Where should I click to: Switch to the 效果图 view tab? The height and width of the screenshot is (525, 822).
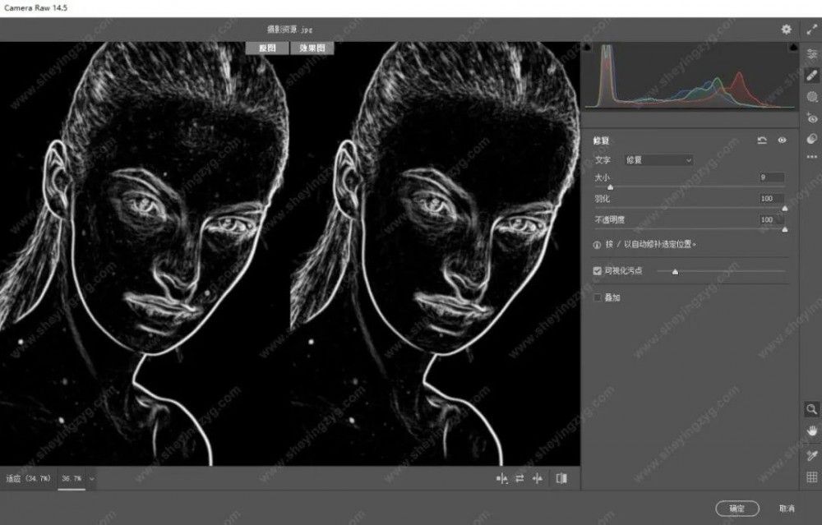click(312, 48)
